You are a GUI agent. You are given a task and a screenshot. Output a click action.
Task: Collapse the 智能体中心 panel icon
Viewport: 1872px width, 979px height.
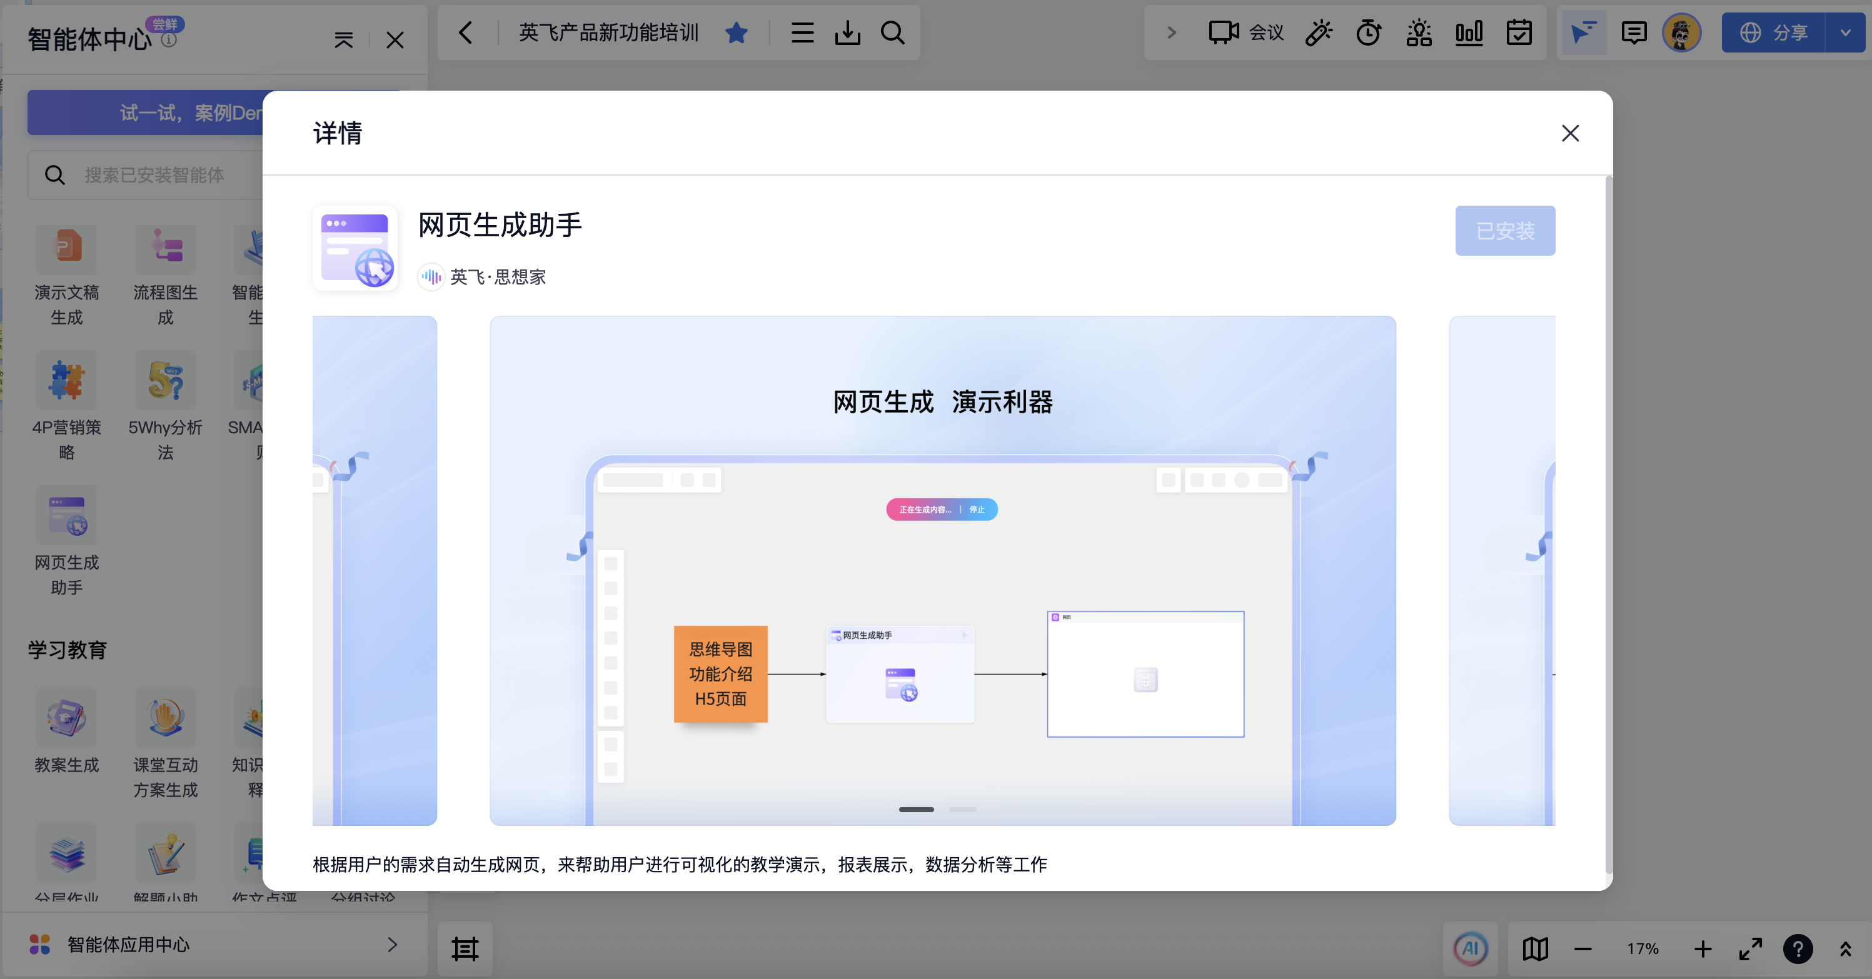(x=344, y=40)
